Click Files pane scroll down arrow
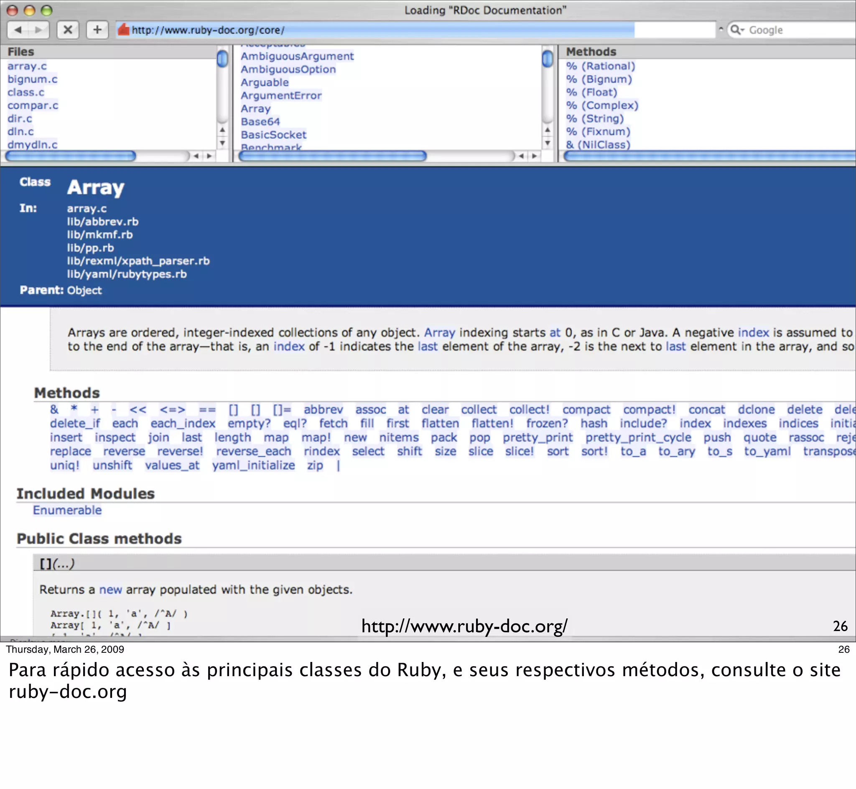Viewport: 856px width, 789px height. (x=222, y=143)
